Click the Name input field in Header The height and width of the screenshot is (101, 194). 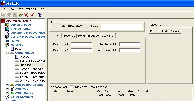pos(121,26)
